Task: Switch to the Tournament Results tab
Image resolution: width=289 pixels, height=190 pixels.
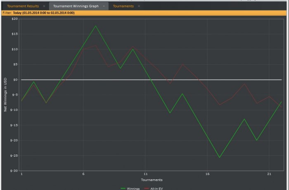Action: coord(23,6)
